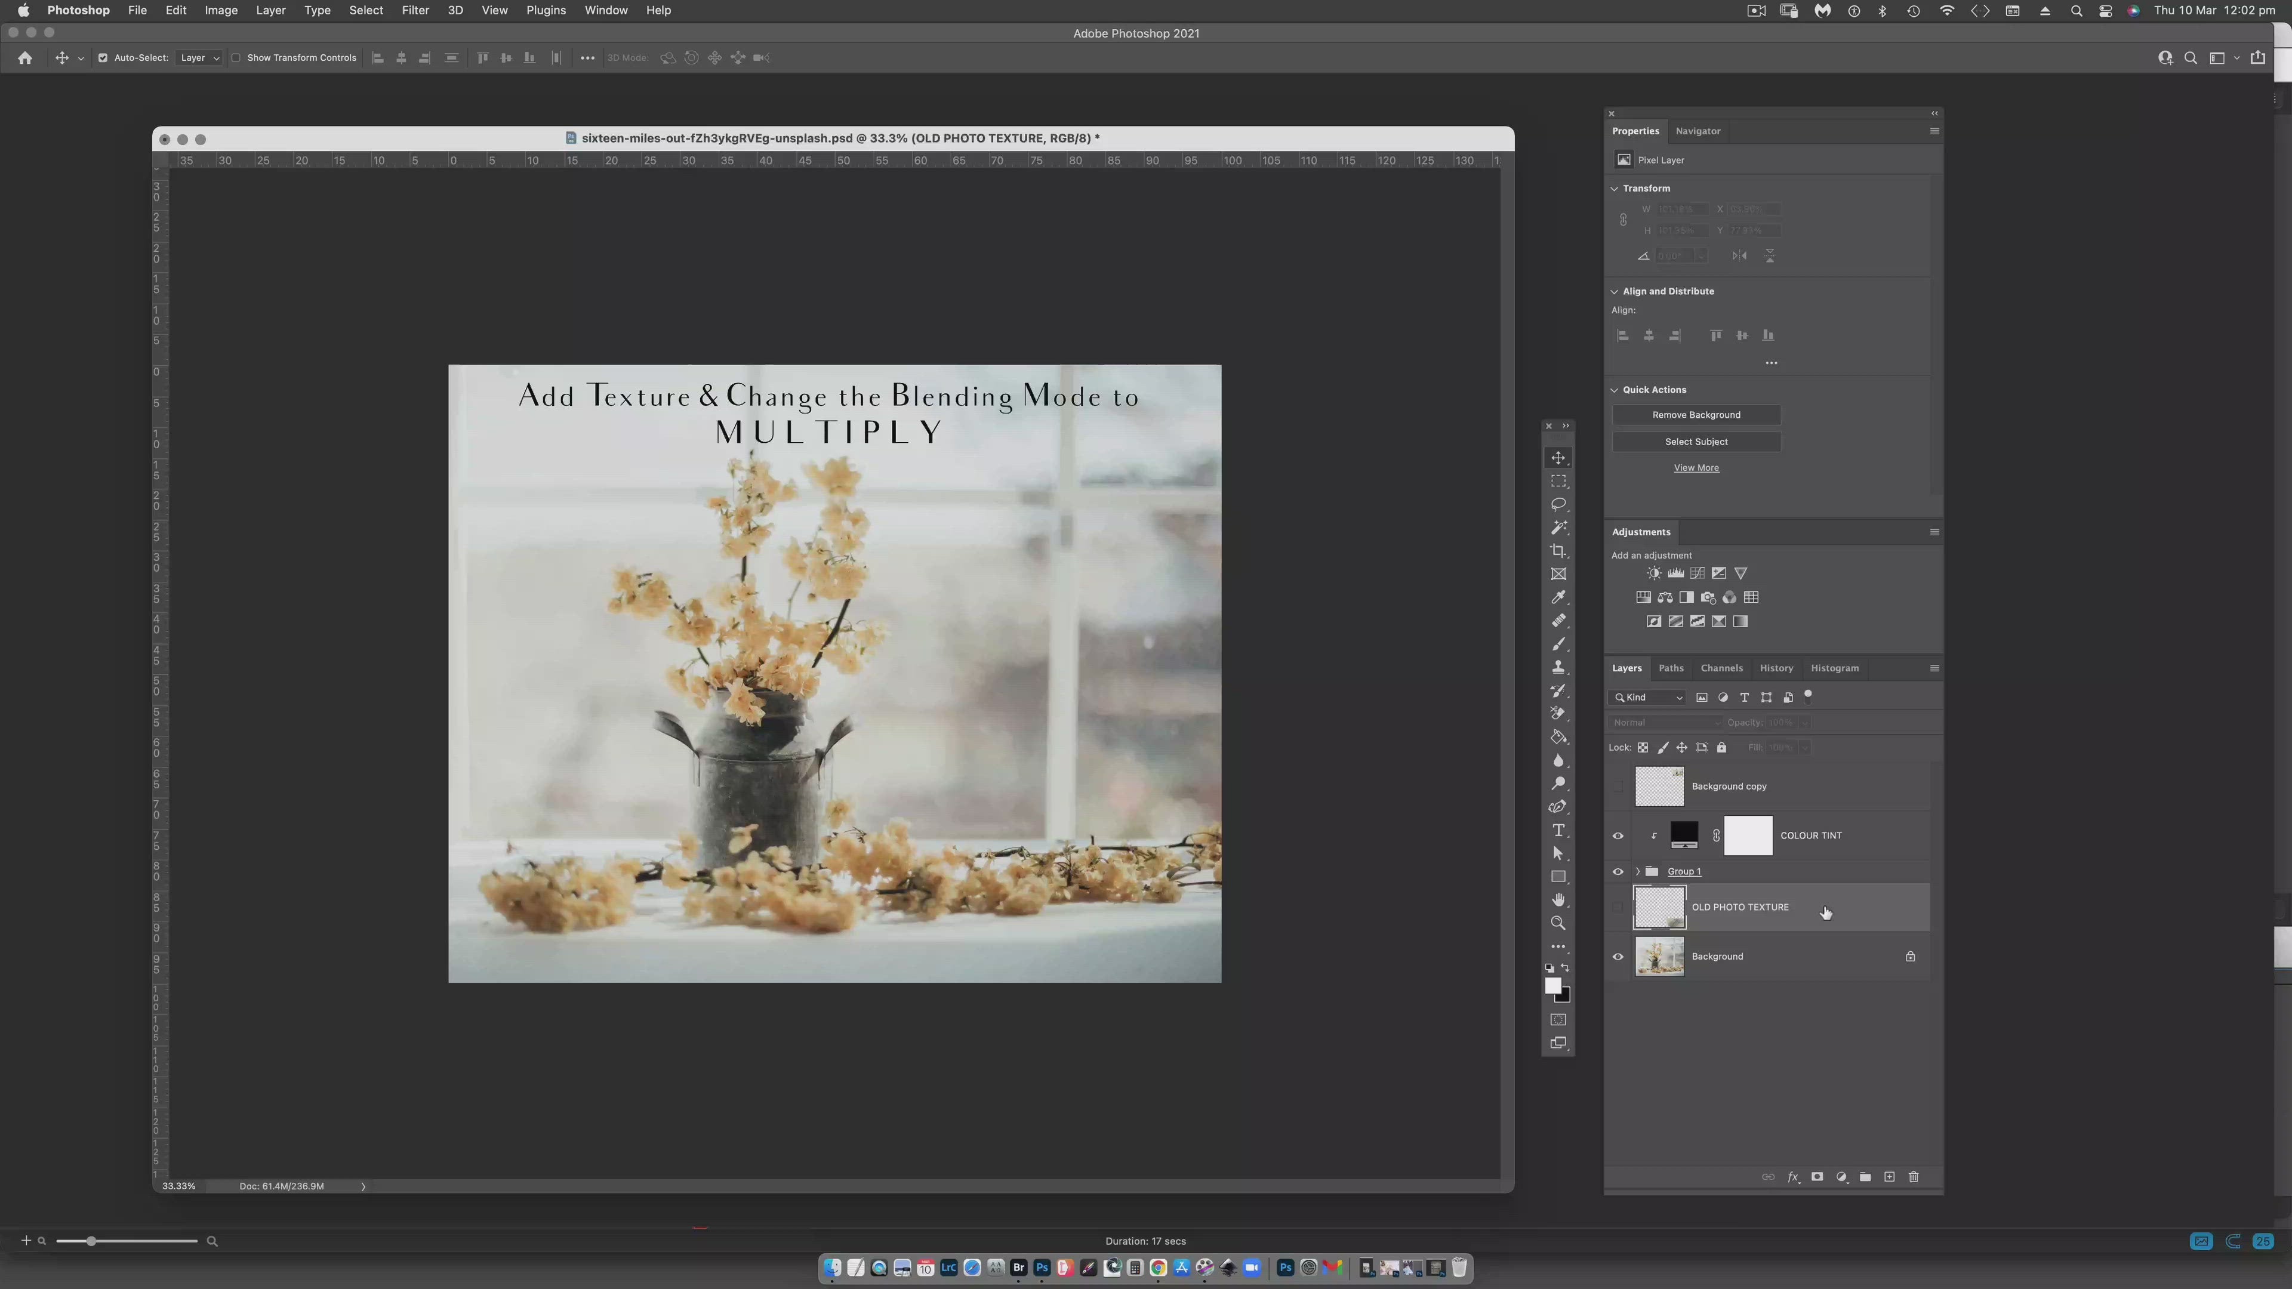
Task: Enable Show Transform Controls checkbox
Action: point(236,58)
